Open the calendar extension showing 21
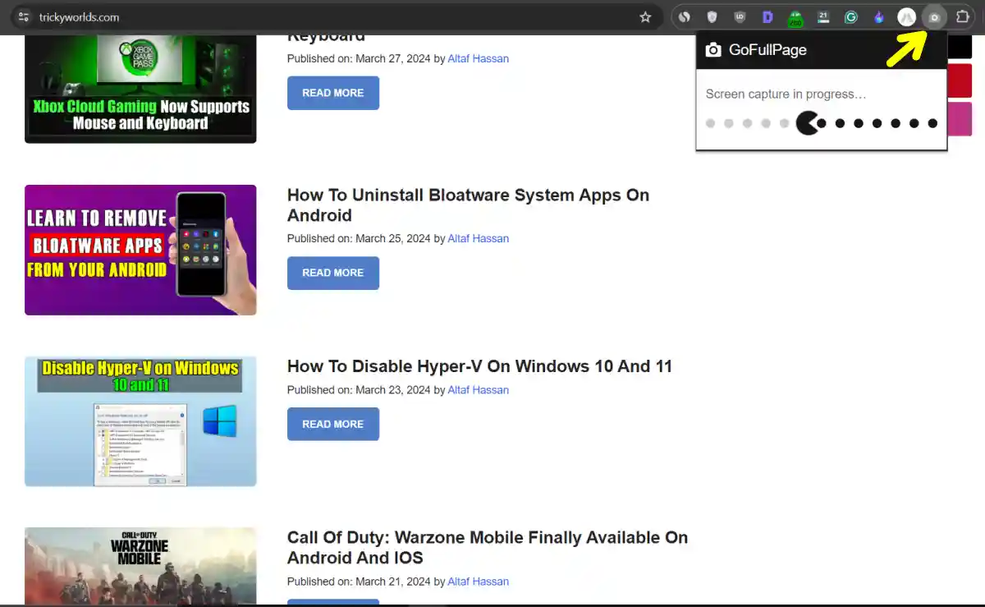The image size is (985, 607). pyautogui.click(x=823, y=16)
